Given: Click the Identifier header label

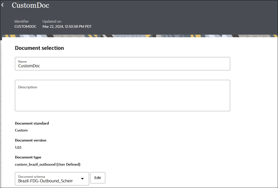Looking at the screenshot, I should (x=22, y=21).
